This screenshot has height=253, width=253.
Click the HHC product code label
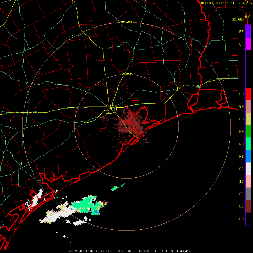247,17
